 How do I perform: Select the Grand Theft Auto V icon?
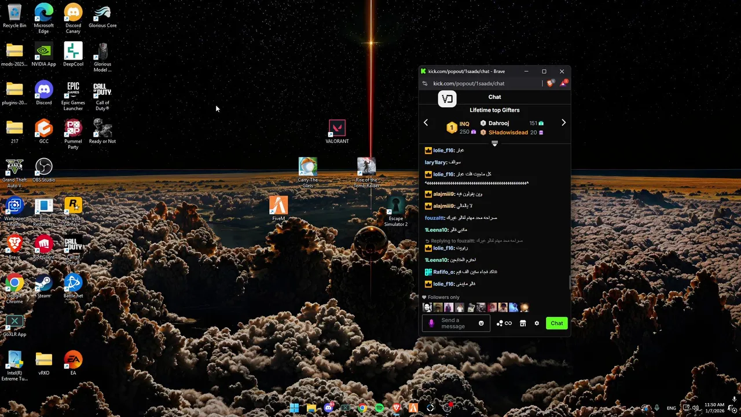(14, 173)
